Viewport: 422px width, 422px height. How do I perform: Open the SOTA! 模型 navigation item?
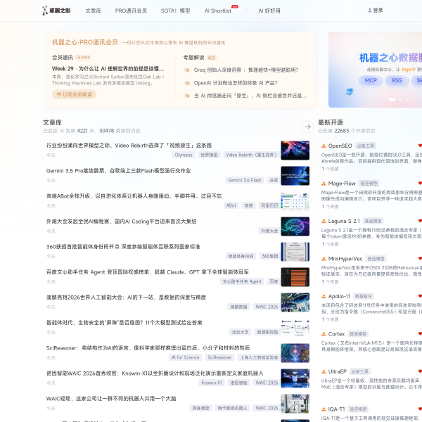tap(175, 11)
